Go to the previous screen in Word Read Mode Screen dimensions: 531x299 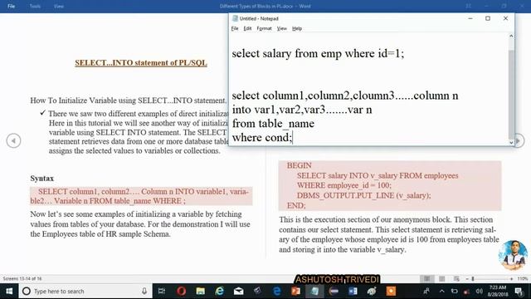pyautogui.click(x=13, y=140)
